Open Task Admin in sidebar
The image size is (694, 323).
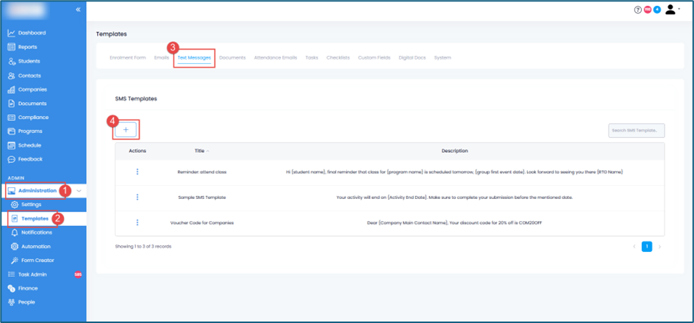[x=32, y=275]
